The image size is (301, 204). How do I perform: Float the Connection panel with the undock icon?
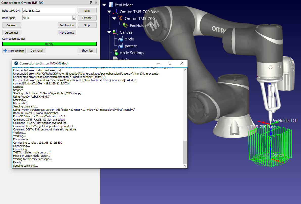91,3
